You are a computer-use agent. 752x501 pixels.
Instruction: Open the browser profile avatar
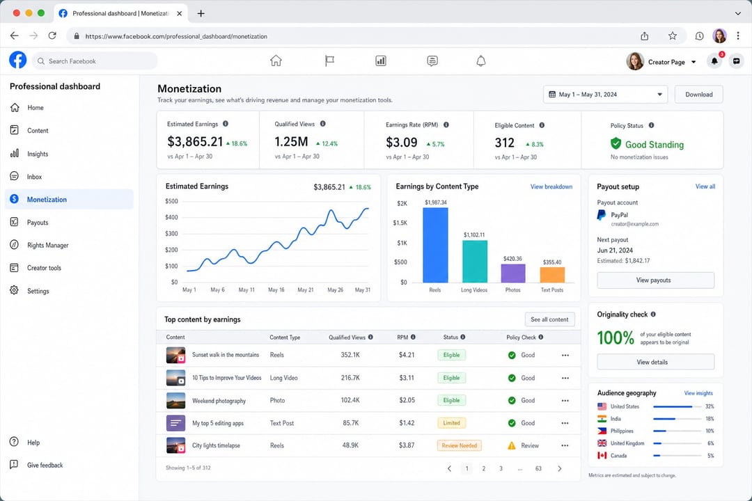click(719, 36)
